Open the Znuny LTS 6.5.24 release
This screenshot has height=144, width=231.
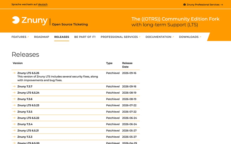pos(28,93)
